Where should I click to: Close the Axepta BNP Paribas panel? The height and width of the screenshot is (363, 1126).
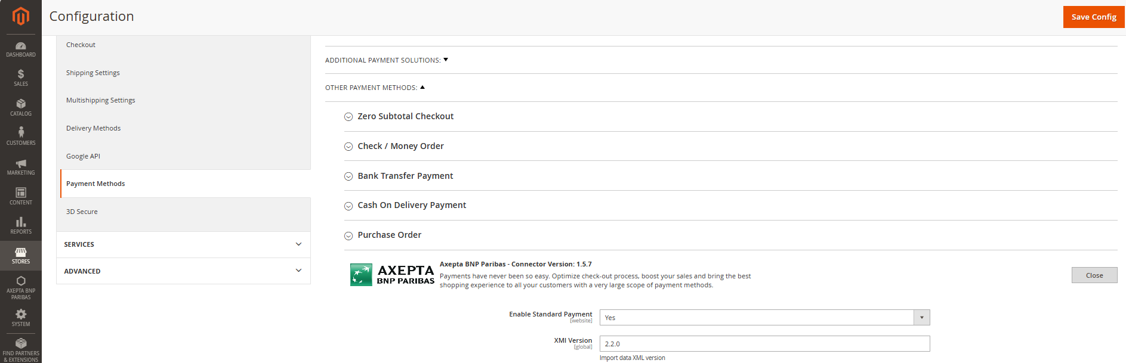point(1094,275)
